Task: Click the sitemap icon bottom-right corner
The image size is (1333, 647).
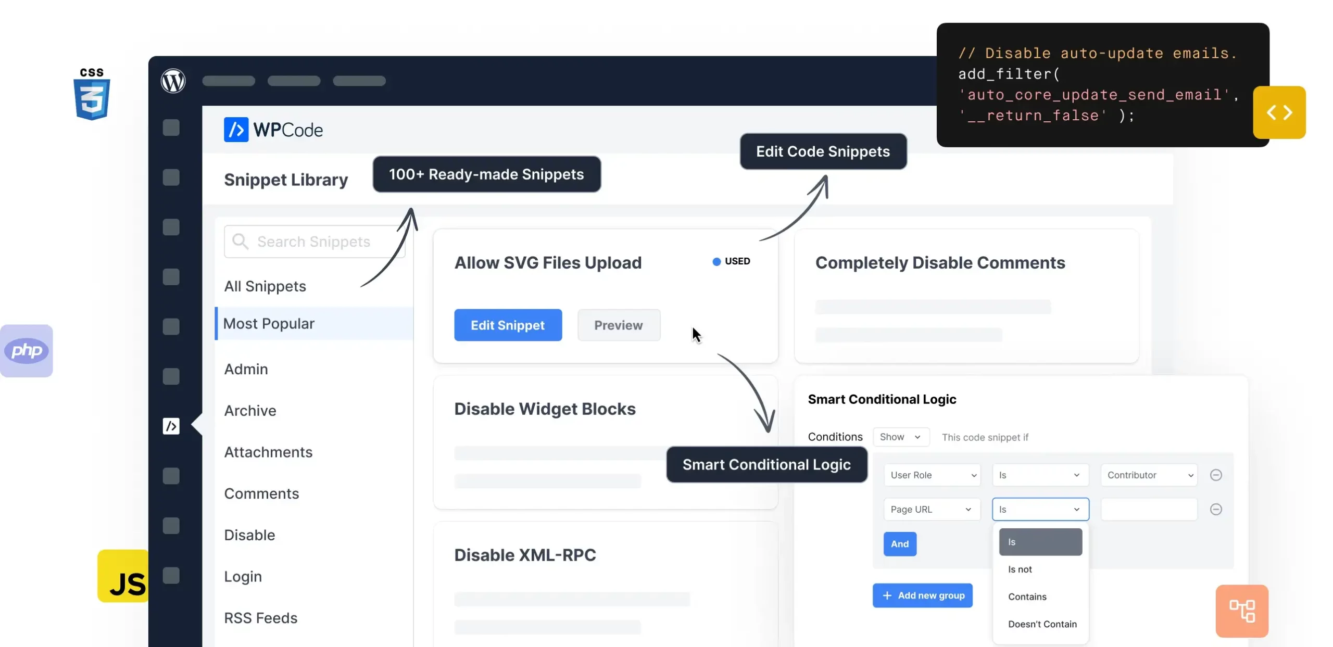Action: (1241, 611)
